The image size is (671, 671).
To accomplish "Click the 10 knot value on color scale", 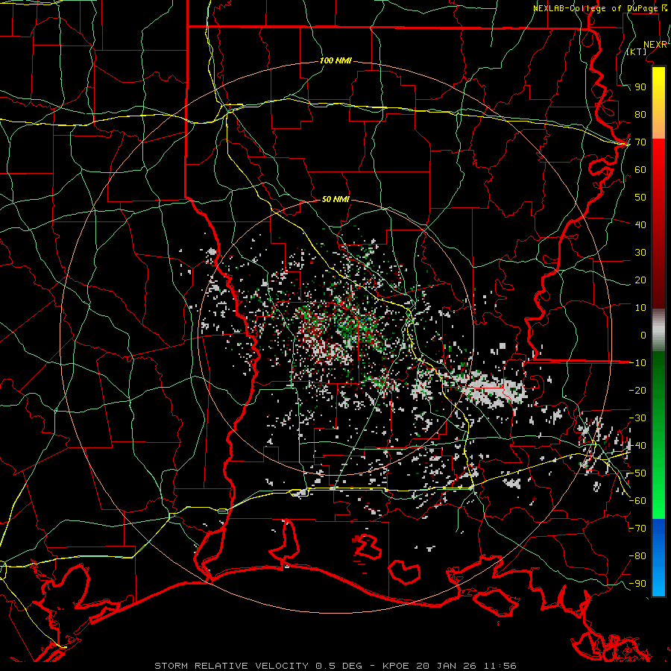I will pyautogui.click(x=640, y=308).
